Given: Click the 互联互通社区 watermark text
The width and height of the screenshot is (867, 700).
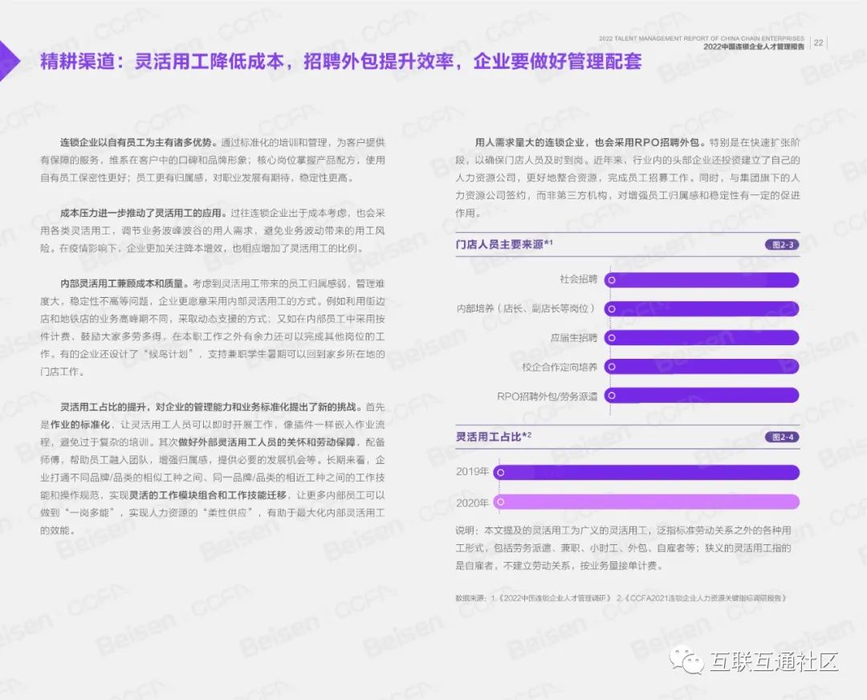Looking at the screenshot, I should [x=774, y=661].
